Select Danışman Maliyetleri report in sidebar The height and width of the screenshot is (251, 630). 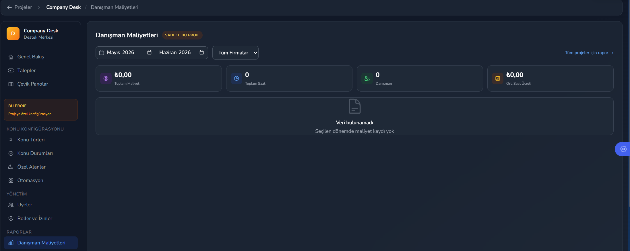pos(41,243)
